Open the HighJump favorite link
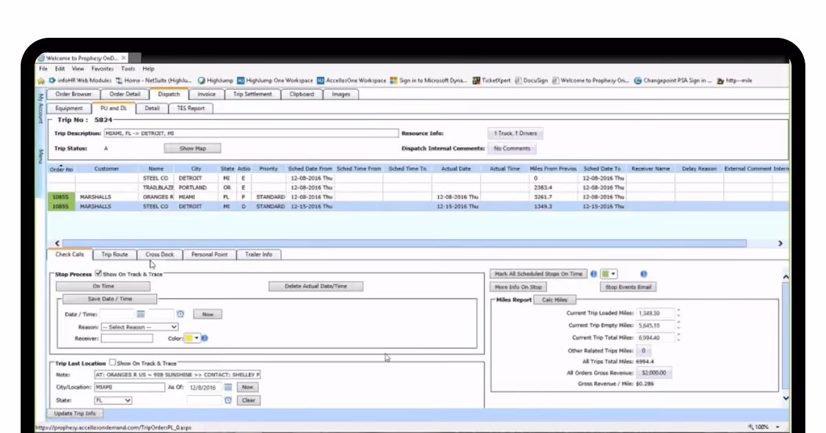 click(215, 80)
